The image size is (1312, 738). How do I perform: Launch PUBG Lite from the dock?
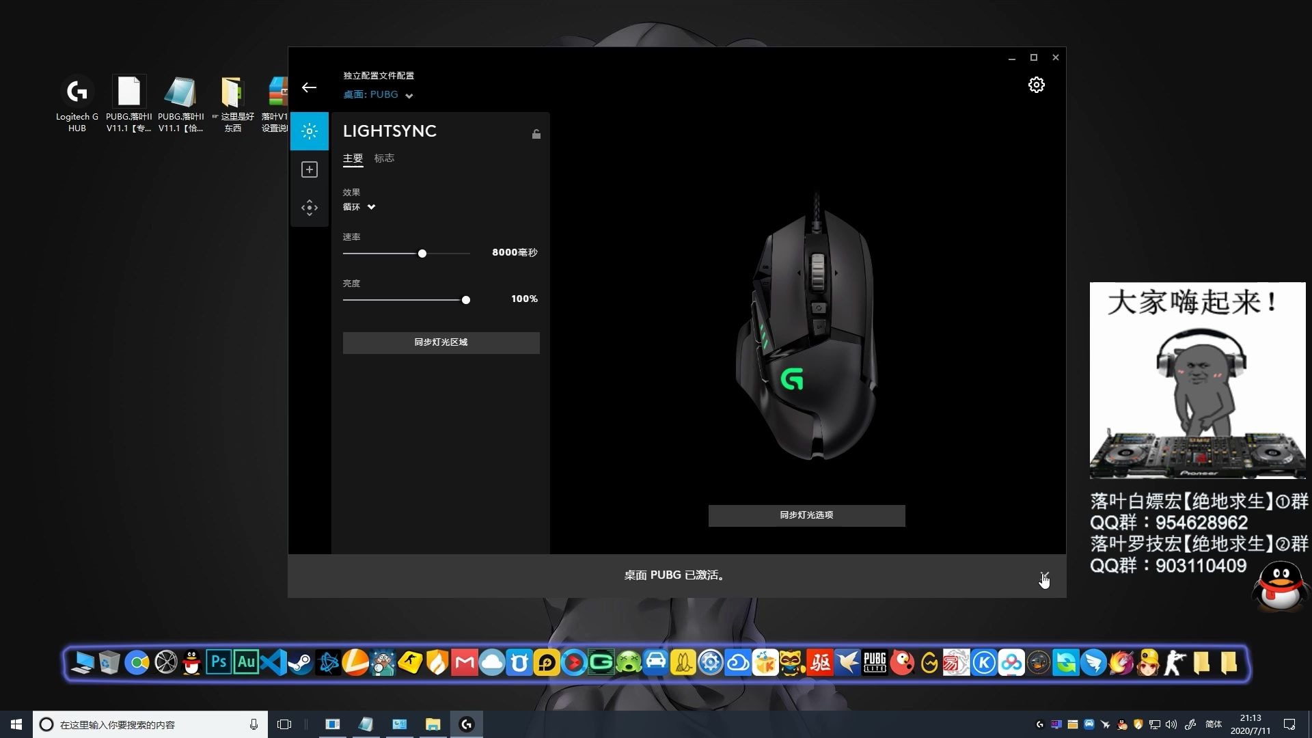(x=874, y=662)
